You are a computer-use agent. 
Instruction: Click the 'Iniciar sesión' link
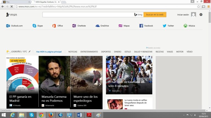pyautogui.click(x=183, y=15)
